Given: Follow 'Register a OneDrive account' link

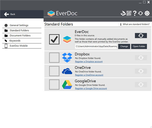Looking at the screenshot, I should (x=89, y=75).
